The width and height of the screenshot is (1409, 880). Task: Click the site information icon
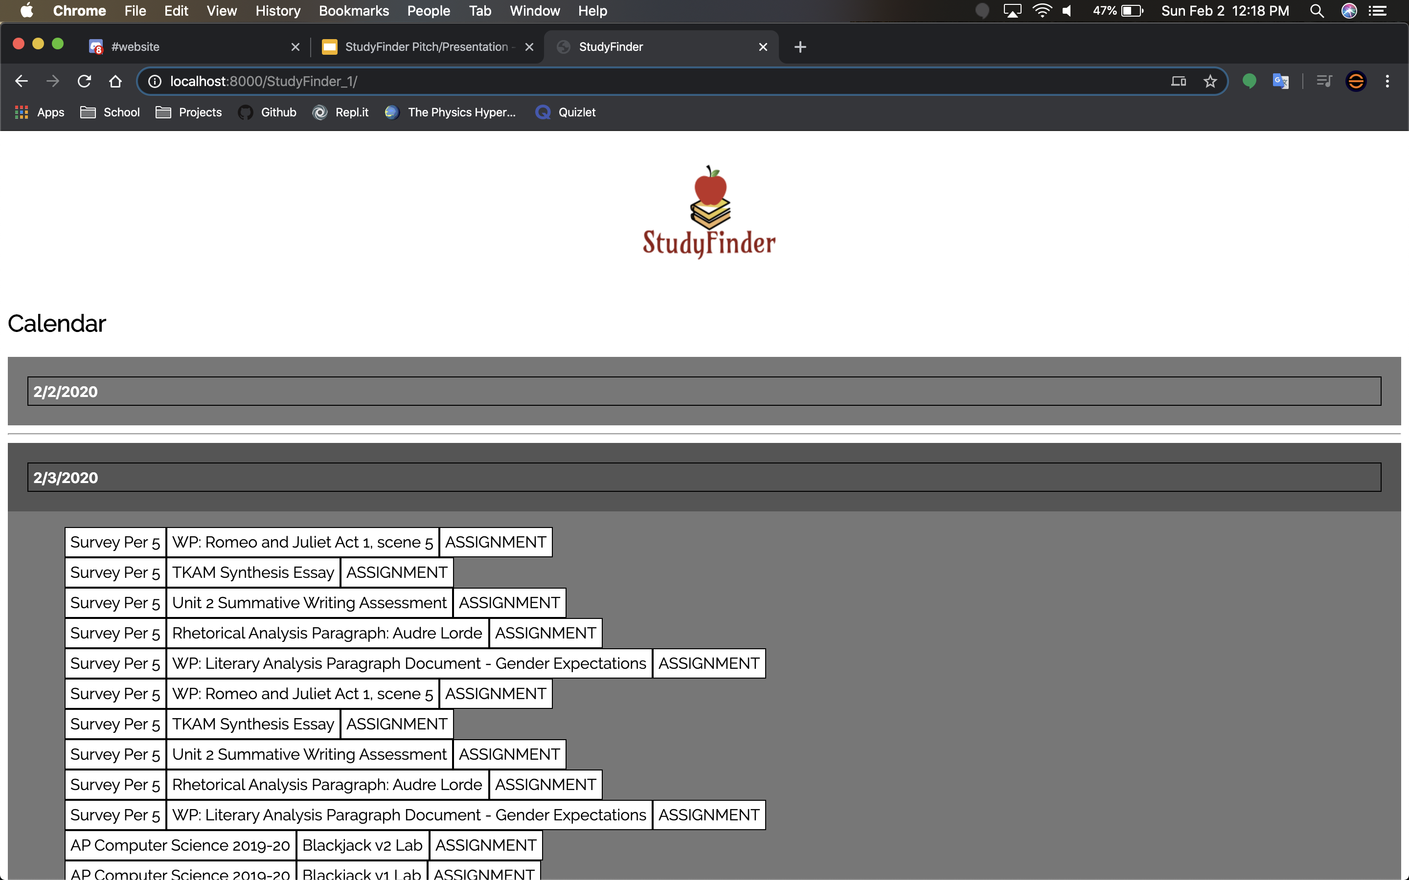(x=155, y=81)
